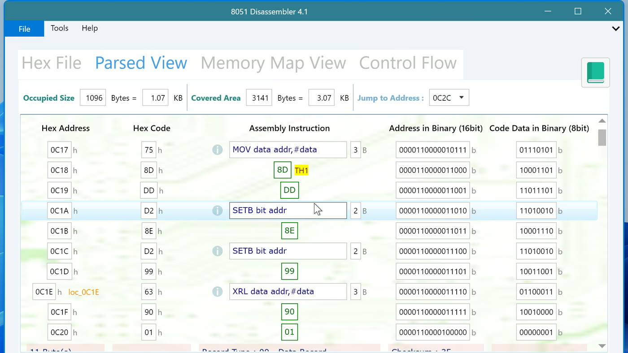This screenshot has height=353, width=628.
Task: Click byte count 3 for MOV instruction
Action: pos(355,150)
